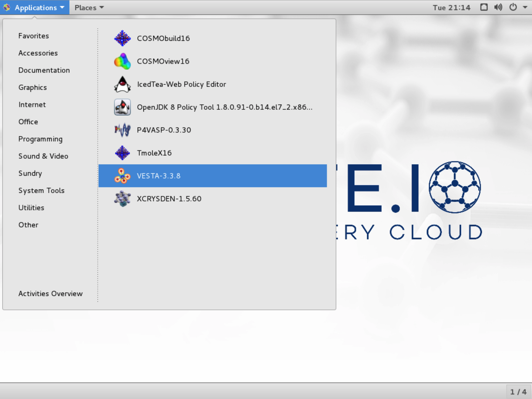Expand the Places menu
Screen dimensions: 532x399
(89, 8)
